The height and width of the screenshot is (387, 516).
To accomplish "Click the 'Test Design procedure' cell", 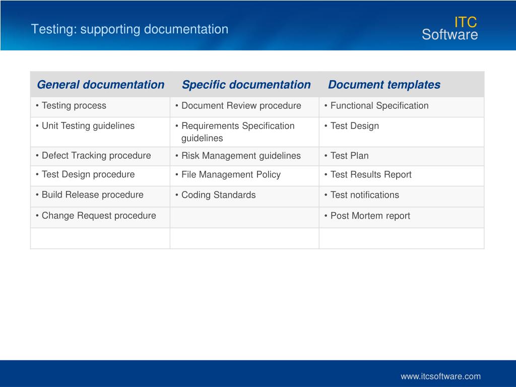I will pos(100,176).
